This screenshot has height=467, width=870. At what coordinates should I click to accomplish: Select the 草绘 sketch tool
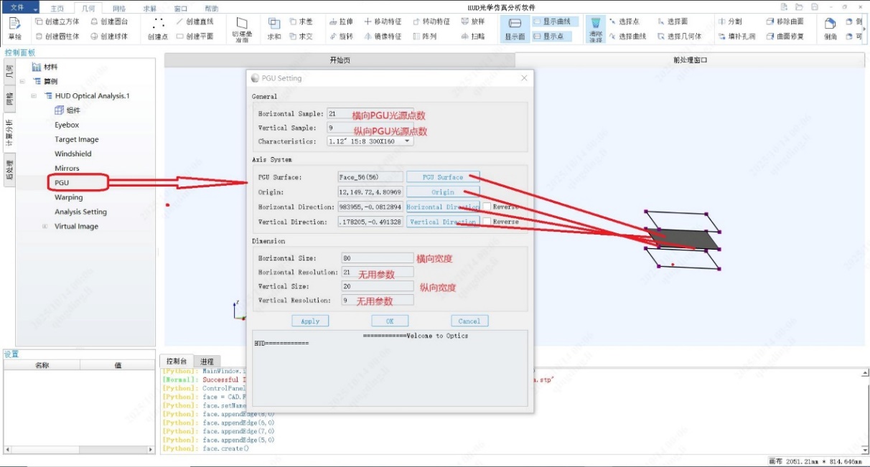click(15, 28)
